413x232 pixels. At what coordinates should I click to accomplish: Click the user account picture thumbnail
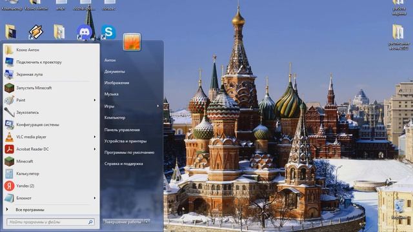tap(132, 42)
